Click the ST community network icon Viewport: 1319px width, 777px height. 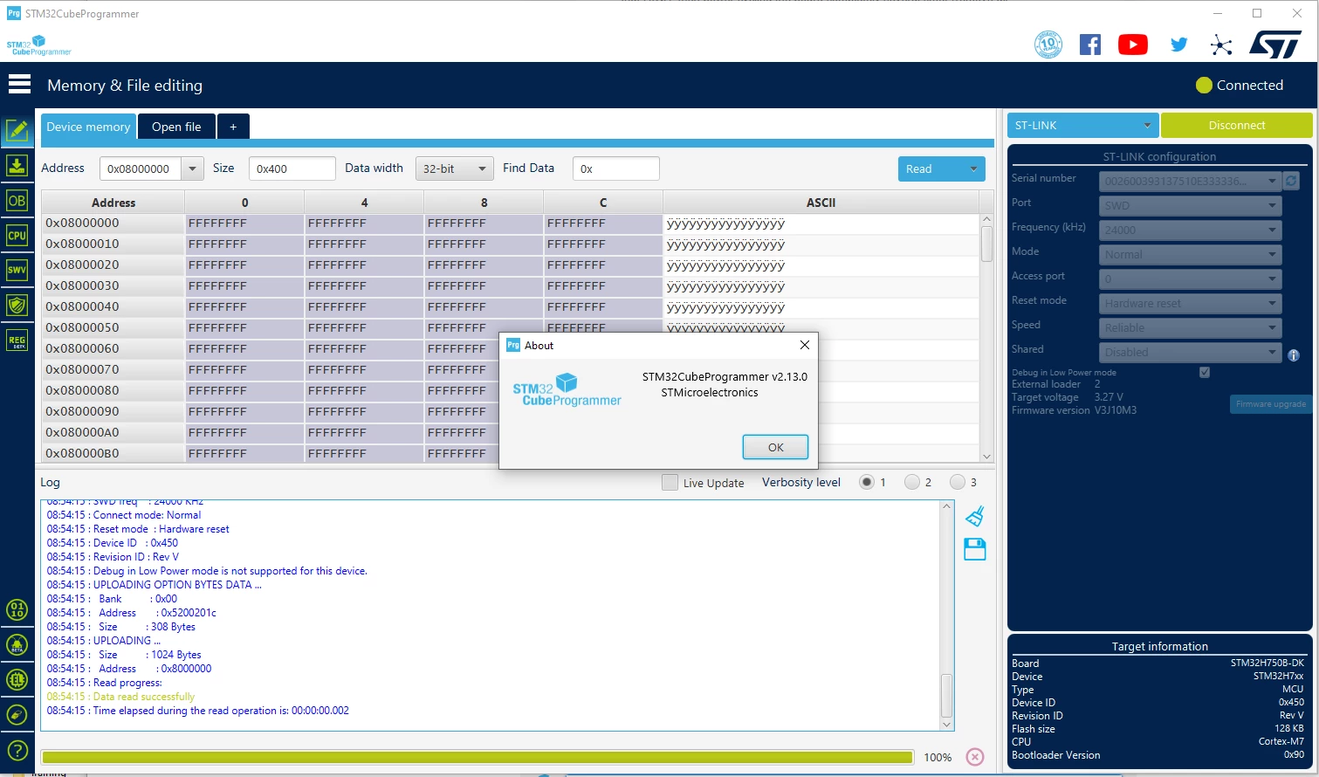click(1221, 45)
